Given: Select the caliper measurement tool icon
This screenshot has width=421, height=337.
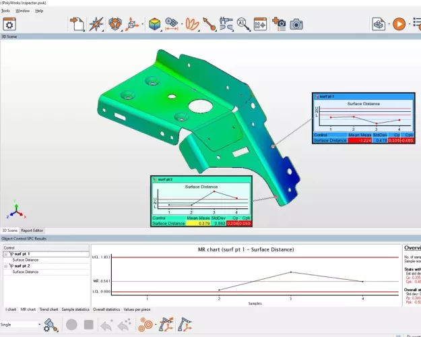Looking at the screenshot, I should [x=225, y=24].
